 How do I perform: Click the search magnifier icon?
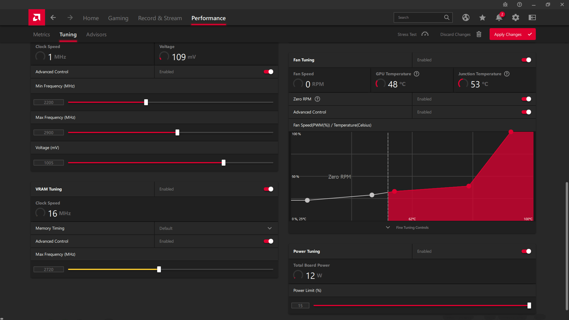(x=447, y=17)
